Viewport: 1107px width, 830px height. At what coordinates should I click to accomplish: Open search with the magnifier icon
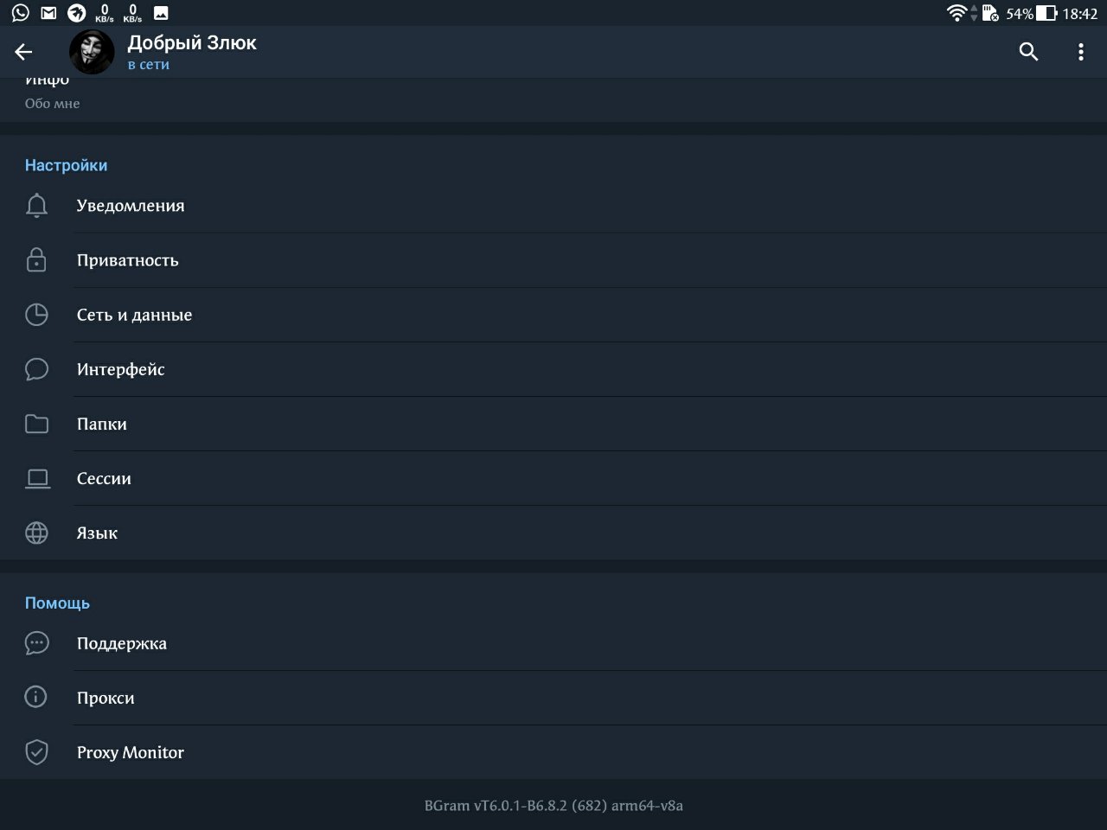[x=1028, y=52]
